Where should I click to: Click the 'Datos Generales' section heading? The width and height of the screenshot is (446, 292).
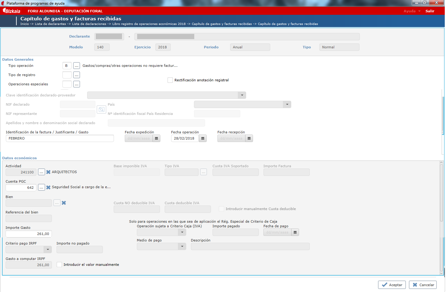pyautogui.click(x=18, y=59)
